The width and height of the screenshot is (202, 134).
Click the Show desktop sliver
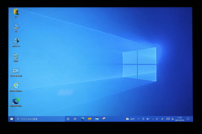click(192, 119)
